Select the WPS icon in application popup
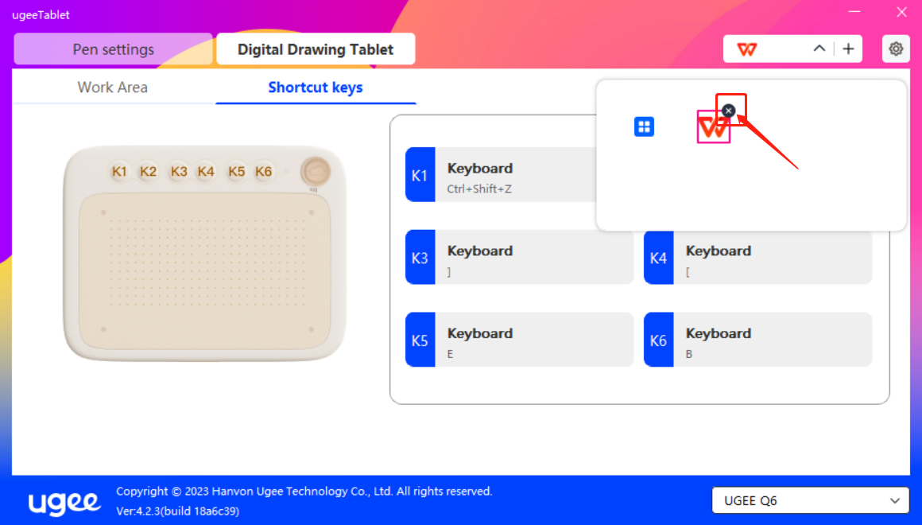The height and width of the screenshot is (525, 922). click(713, 128)
